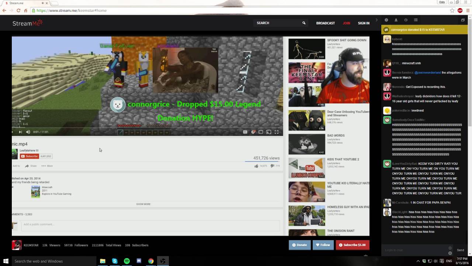Select BernieSanderz username in chat
This screenshot has height=266, width=472.
click(402, 73)
